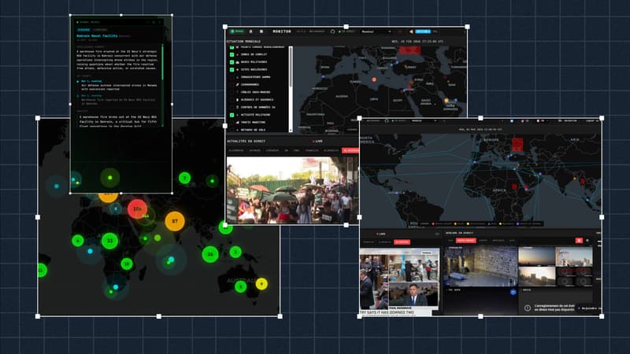Click the circular refresh icon in the top MONITOR toolbar

(x=332, y=31)
